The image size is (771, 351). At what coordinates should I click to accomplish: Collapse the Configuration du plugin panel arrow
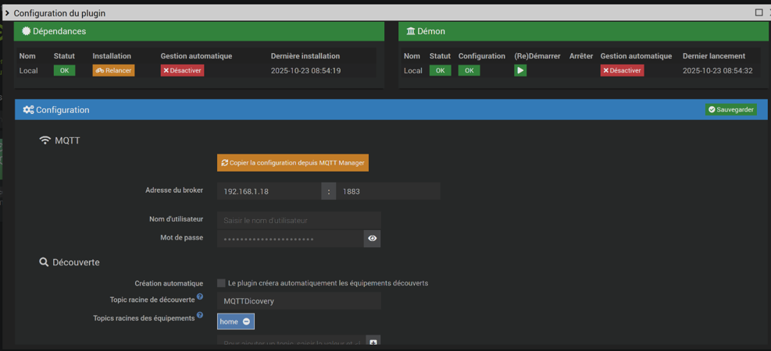7,13
